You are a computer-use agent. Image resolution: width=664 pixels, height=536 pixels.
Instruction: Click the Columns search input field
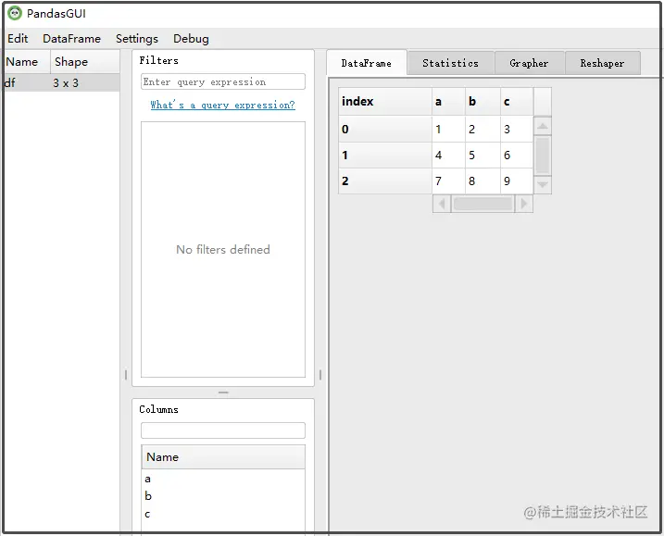click(223, 430)
